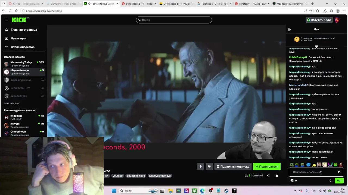Click the 'youtube' tag under video
The width and height of the screenshot is (348, 195).
click(x=117, y=175)
